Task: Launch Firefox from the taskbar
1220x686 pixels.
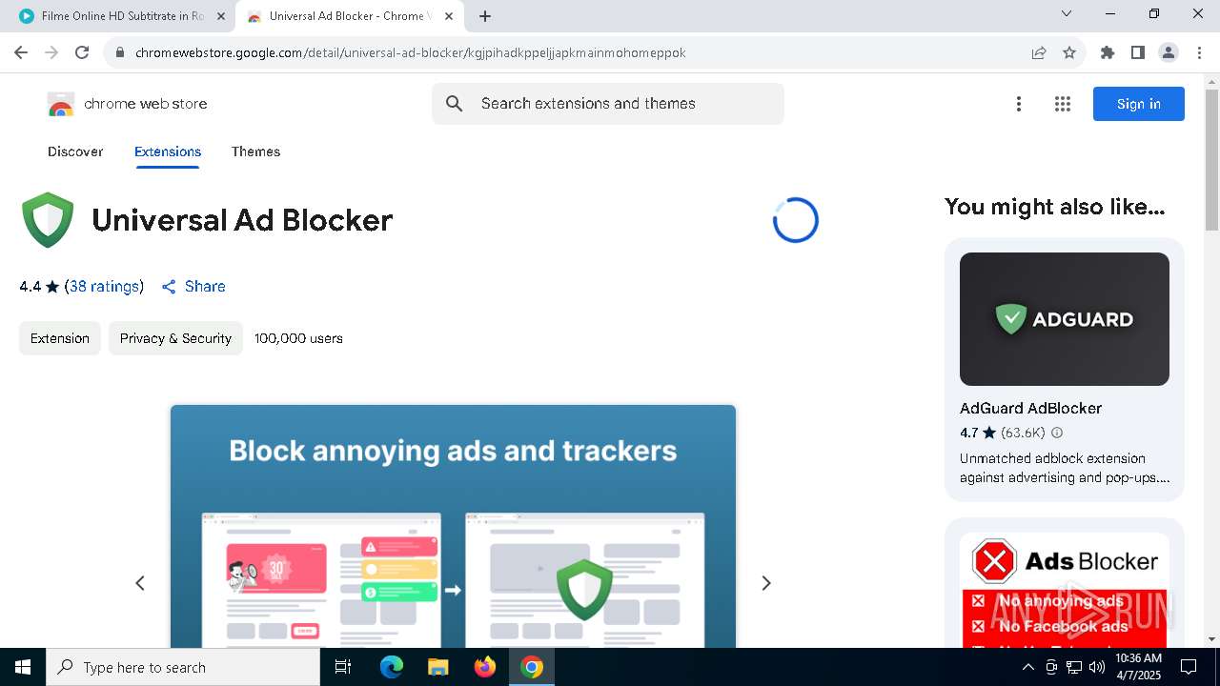Action: point(485,667)
